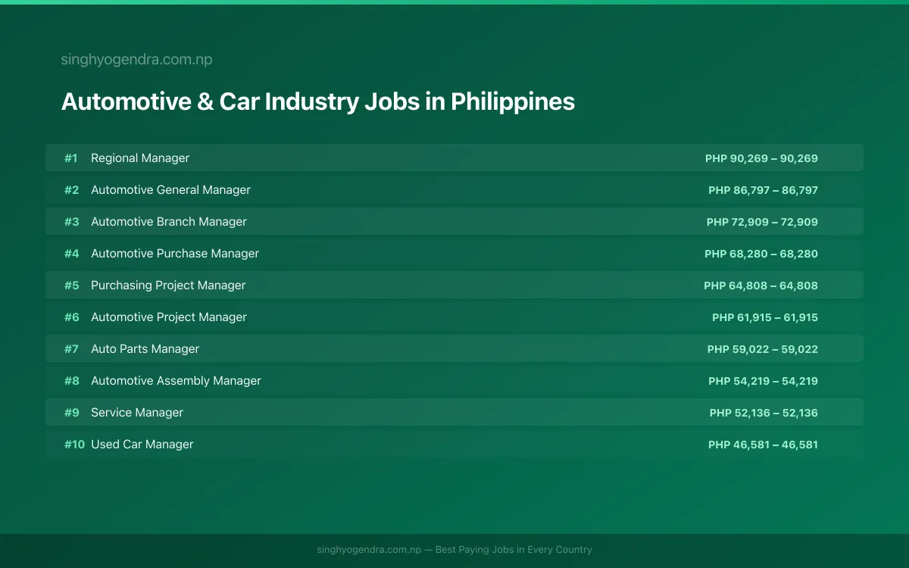Select the Automotive Assembly Manager title
Screen dimensions: 909x568
(176, 381)
